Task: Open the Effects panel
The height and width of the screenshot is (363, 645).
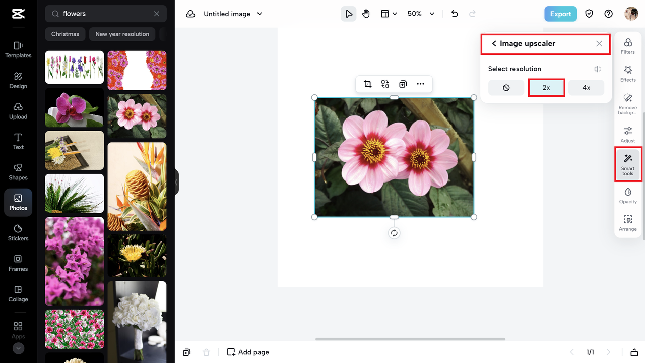Action: pyautogui.click(x=628, y=74)
